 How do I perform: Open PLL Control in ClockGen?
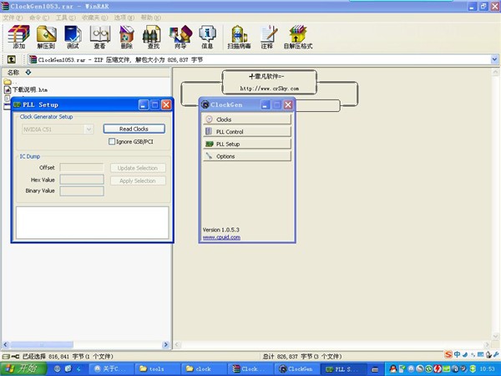coord(247,132)
